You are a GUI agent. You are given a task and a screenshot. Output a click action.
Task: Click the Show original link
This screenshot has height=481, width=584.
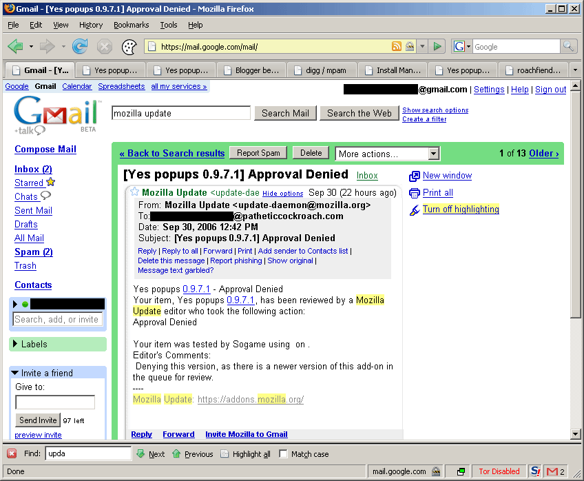[290, 260]
